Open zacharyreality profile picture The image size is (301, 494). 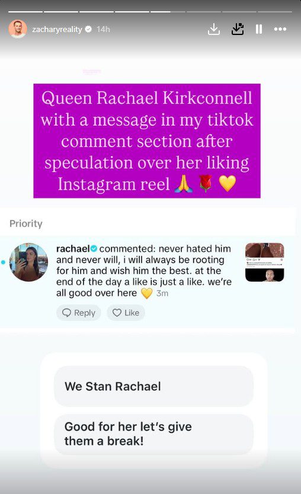click(x=18, y=29)
